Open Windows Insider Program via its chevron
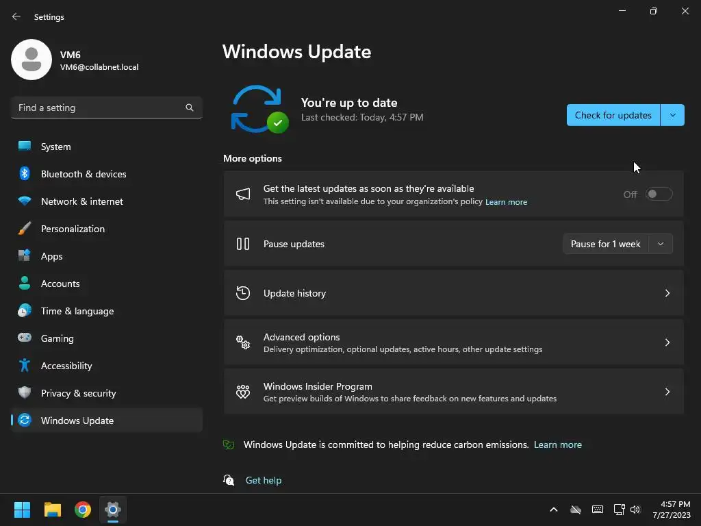The width and height of the screenshot is (701, 526). (x=667, y=391)
